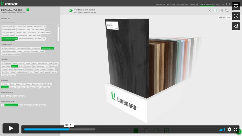Image resolution: width=242 pixels, height=136 pixels.
Task: Open the Blog menu item
Action: pyautogui.click(x=218, y=4)
